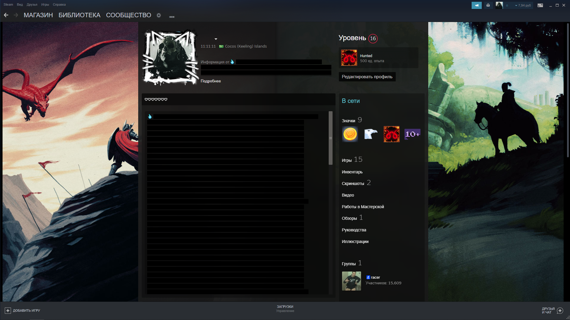Click the red Hunted badge in Значки row
The width and height of the screenshot is (570, 320).
coord(392,134)
